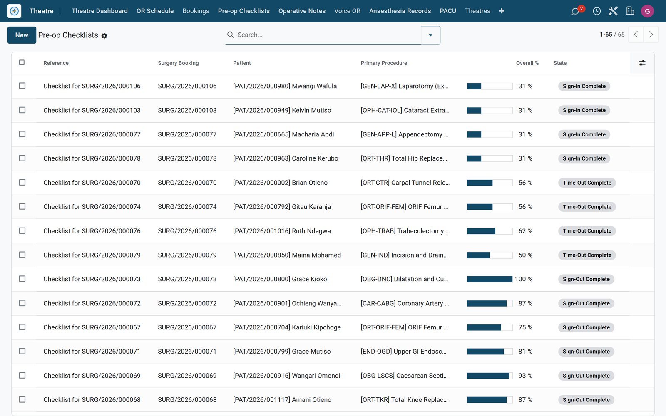Go to the next records page
666x416 pixels.
tap(651, 35)
